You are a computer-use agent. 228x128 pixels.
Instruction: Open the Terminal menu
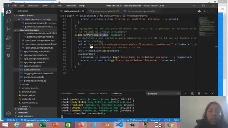point(71,6)
